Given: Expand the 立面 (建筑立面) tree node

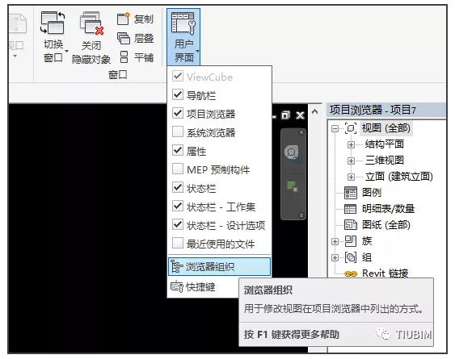Looking at the screenshot, I should tap(351, 177).
